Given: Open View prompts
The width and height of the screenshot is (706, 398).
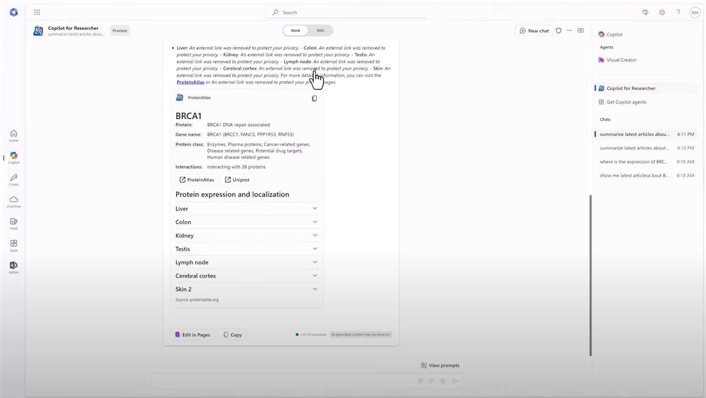Looking at the screenshot, I should [x=440, y=365].
